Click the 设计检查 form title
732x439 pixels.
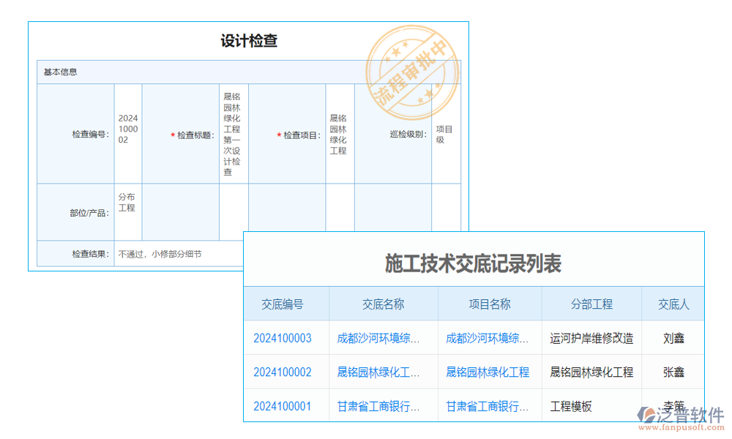coord(248,41)
